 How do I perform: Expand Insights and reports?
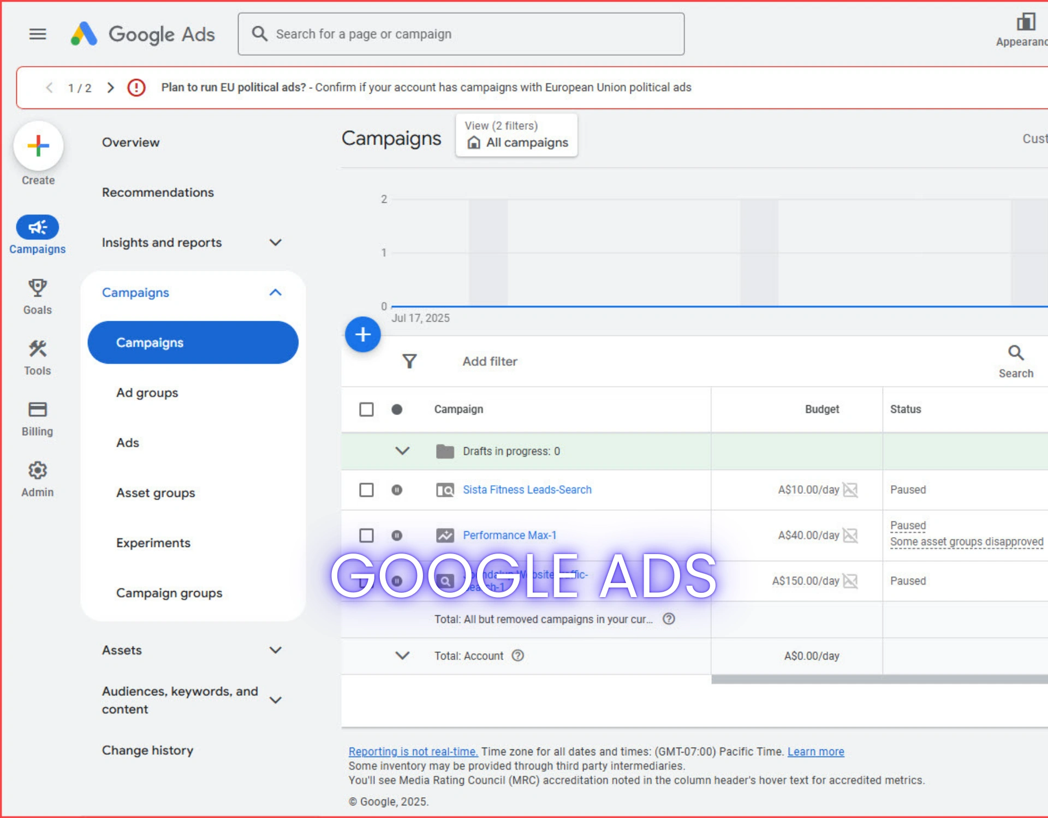pyautogui.click(x=275, y=242)
